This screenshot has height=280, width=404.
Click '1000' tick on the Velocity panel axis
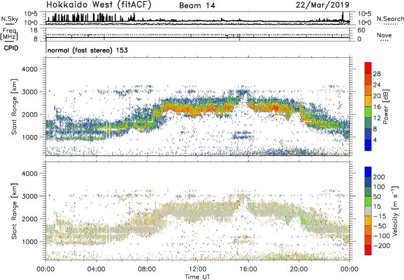(x=30, y=242)
